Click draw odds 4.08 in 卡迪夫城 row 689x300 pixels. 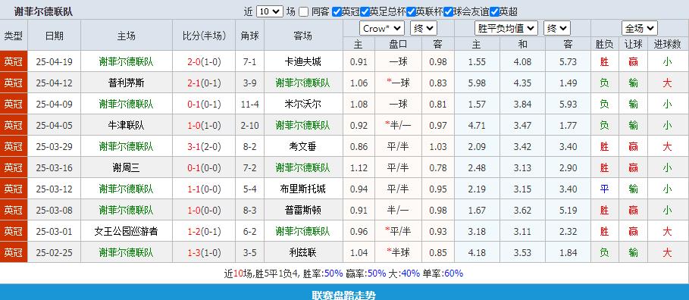522,62
